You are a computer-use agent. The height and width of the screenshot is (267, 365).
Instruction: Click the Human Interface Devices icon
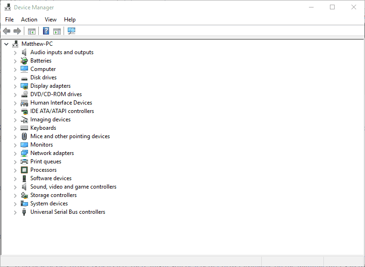(x=24, y=103)
